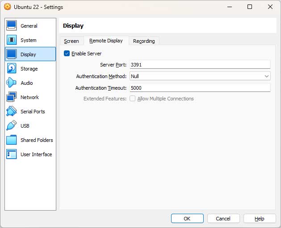281x228 pixels.
Task: Open the Authentication Method dropdown
Action: coord(200,76)
